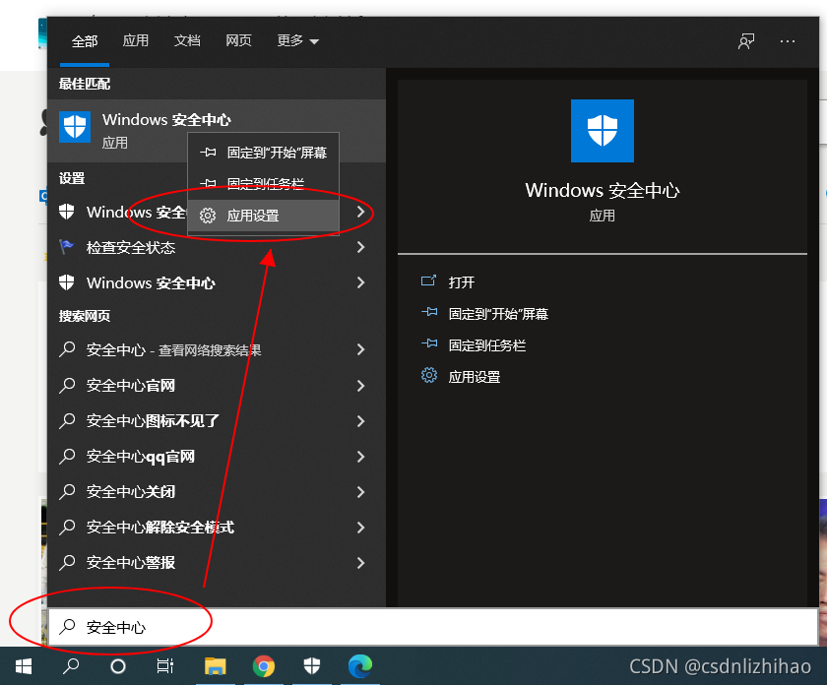Click 固定到"开始"屏幕 in the preview pane

click(498, 314)
